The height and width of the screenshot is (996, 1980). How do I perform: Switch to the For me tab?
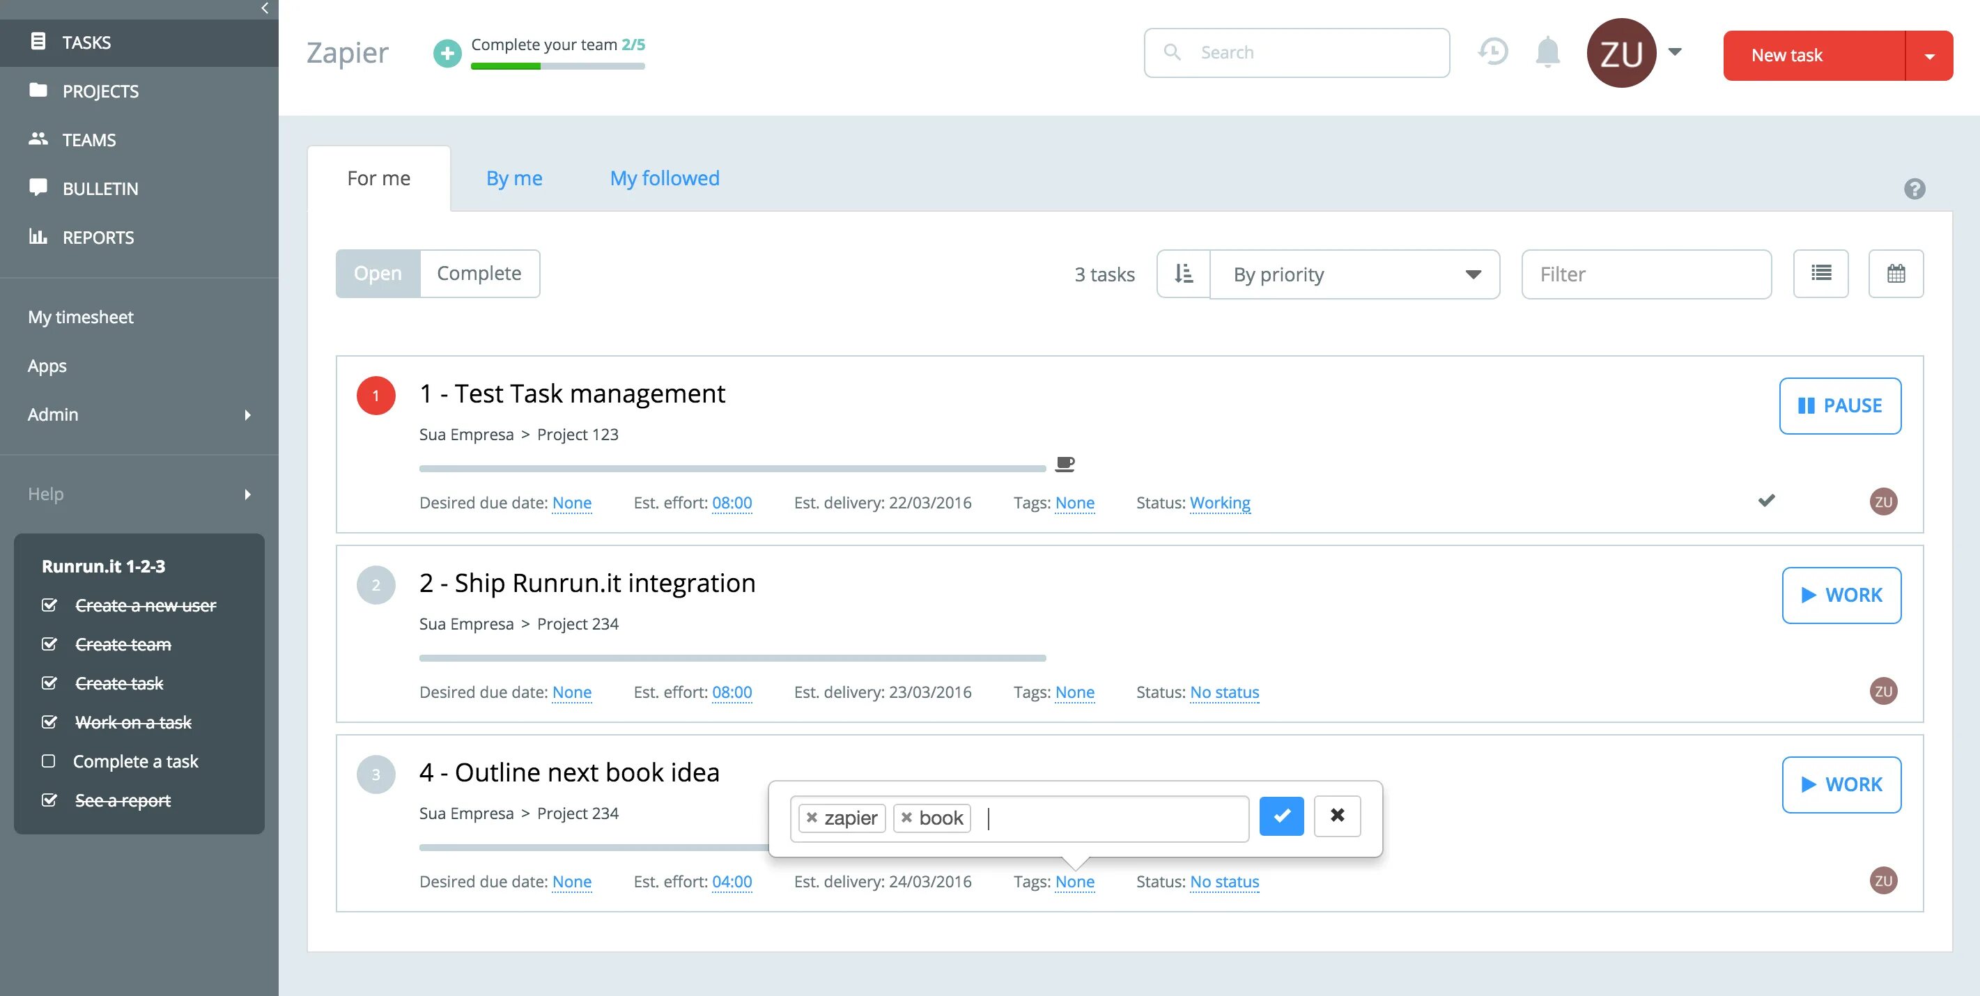point(379,178)
